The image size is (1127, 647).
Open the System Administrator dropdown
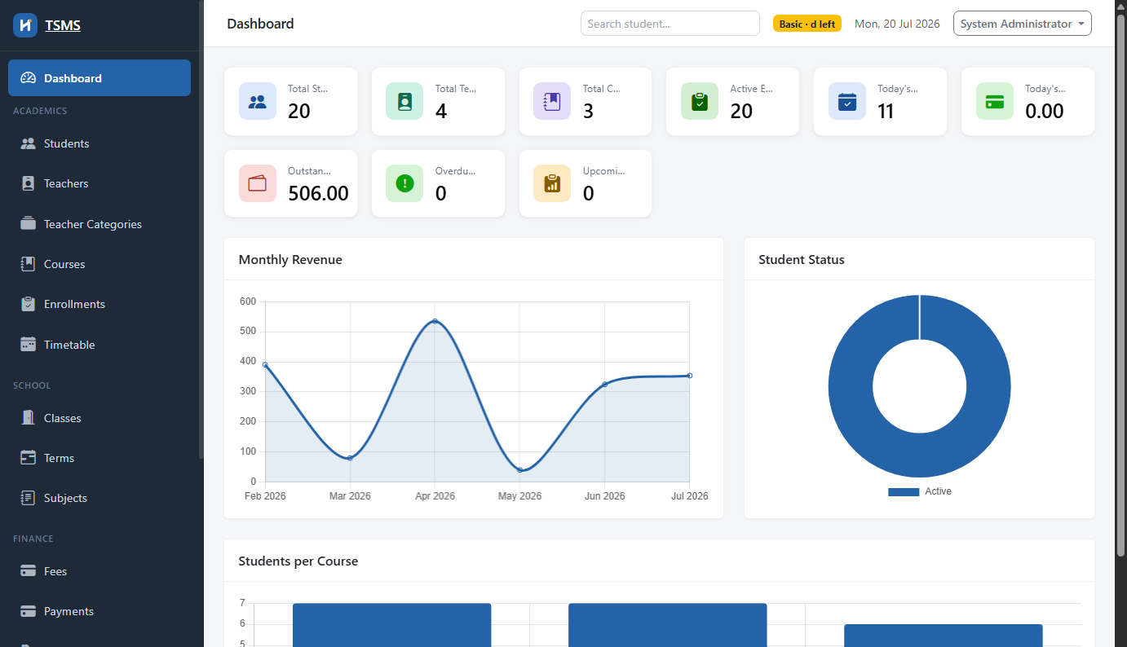point(1022,24)
